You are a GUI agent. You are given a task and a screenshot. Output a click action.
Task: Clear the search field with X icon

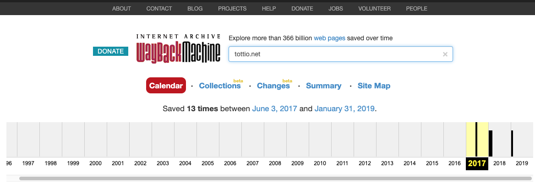coord(445,54)
